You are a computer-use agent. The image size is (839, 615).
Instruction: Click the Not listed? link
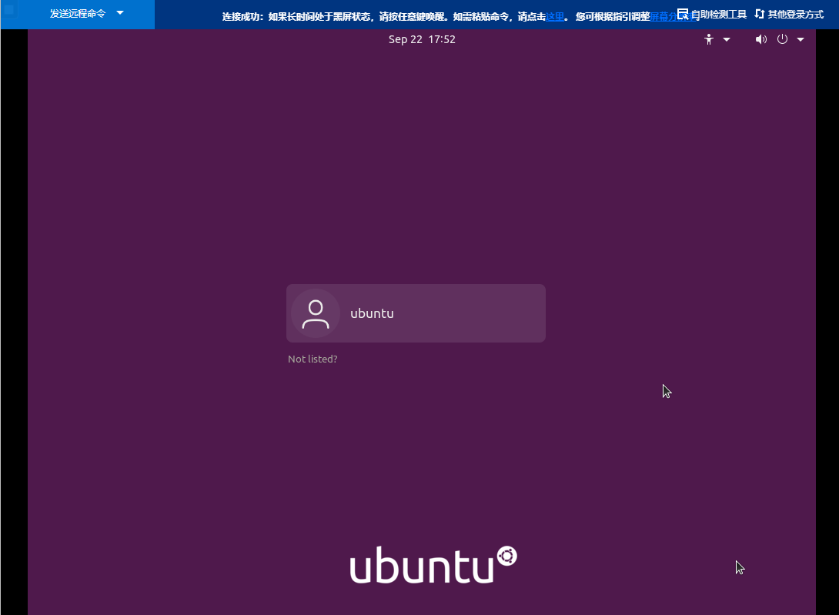(313, 359)
